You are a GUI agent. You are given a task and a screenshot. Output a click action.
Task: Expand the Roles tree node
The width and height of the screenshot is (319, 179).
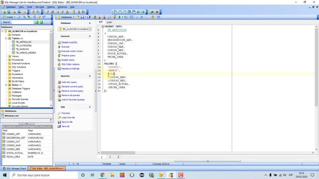pos(6,85)
